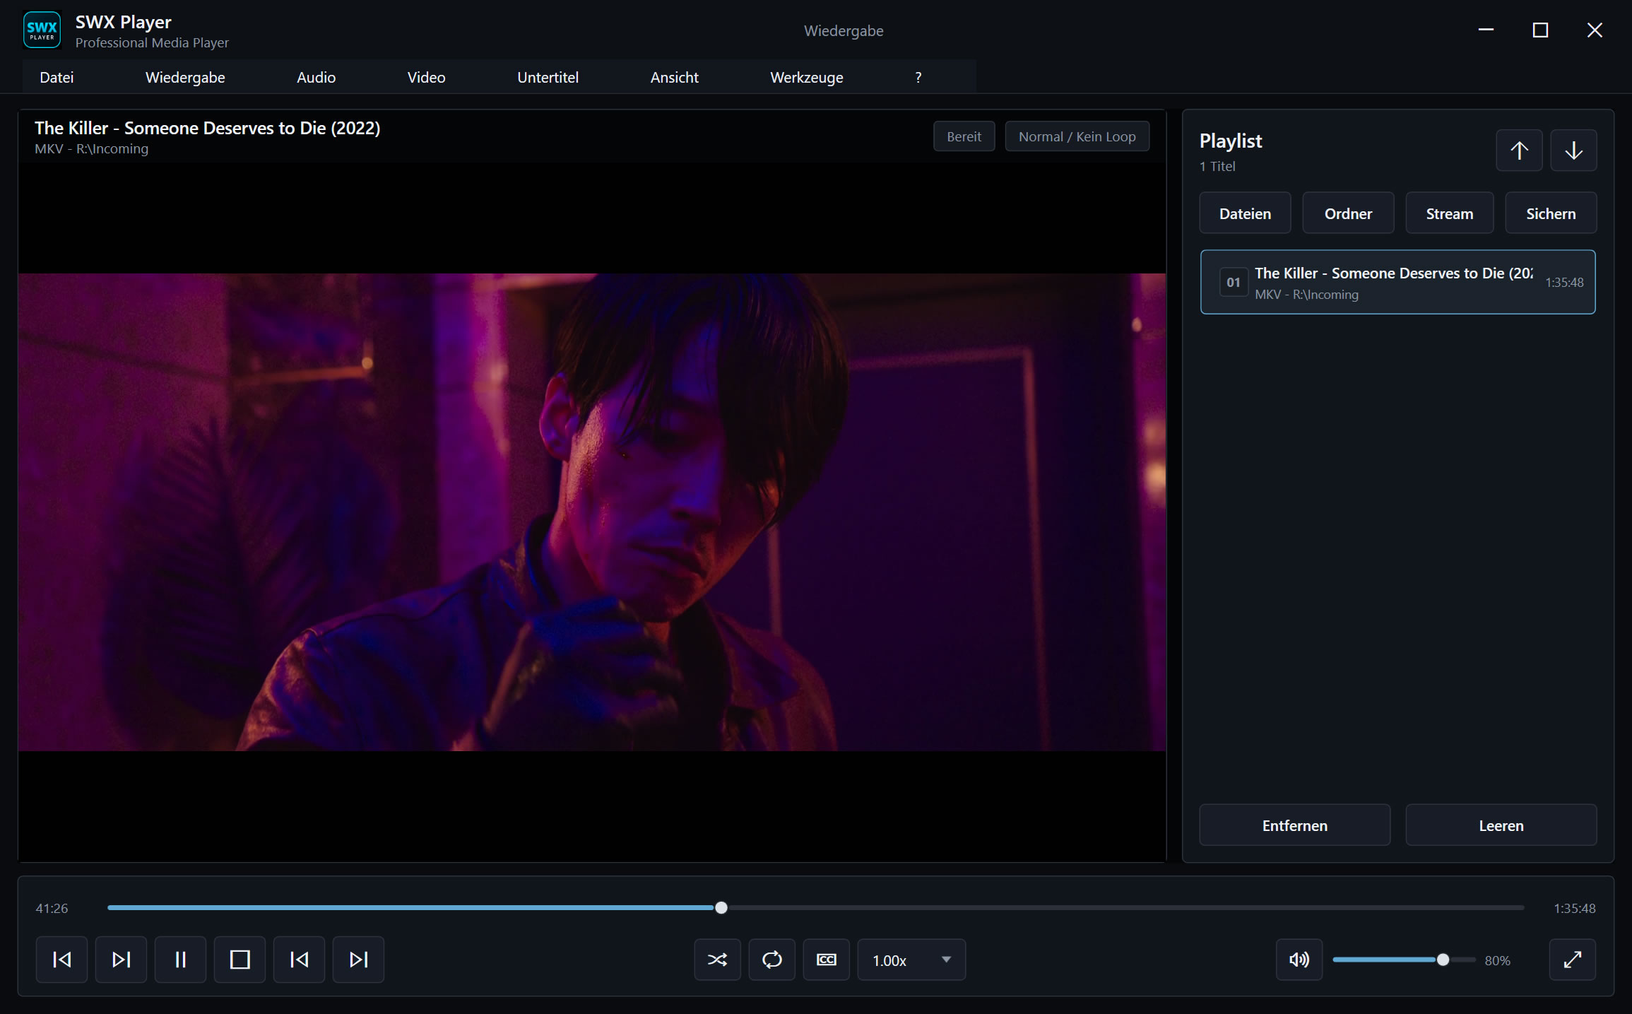Click the video frame display area

click(592, 512)
